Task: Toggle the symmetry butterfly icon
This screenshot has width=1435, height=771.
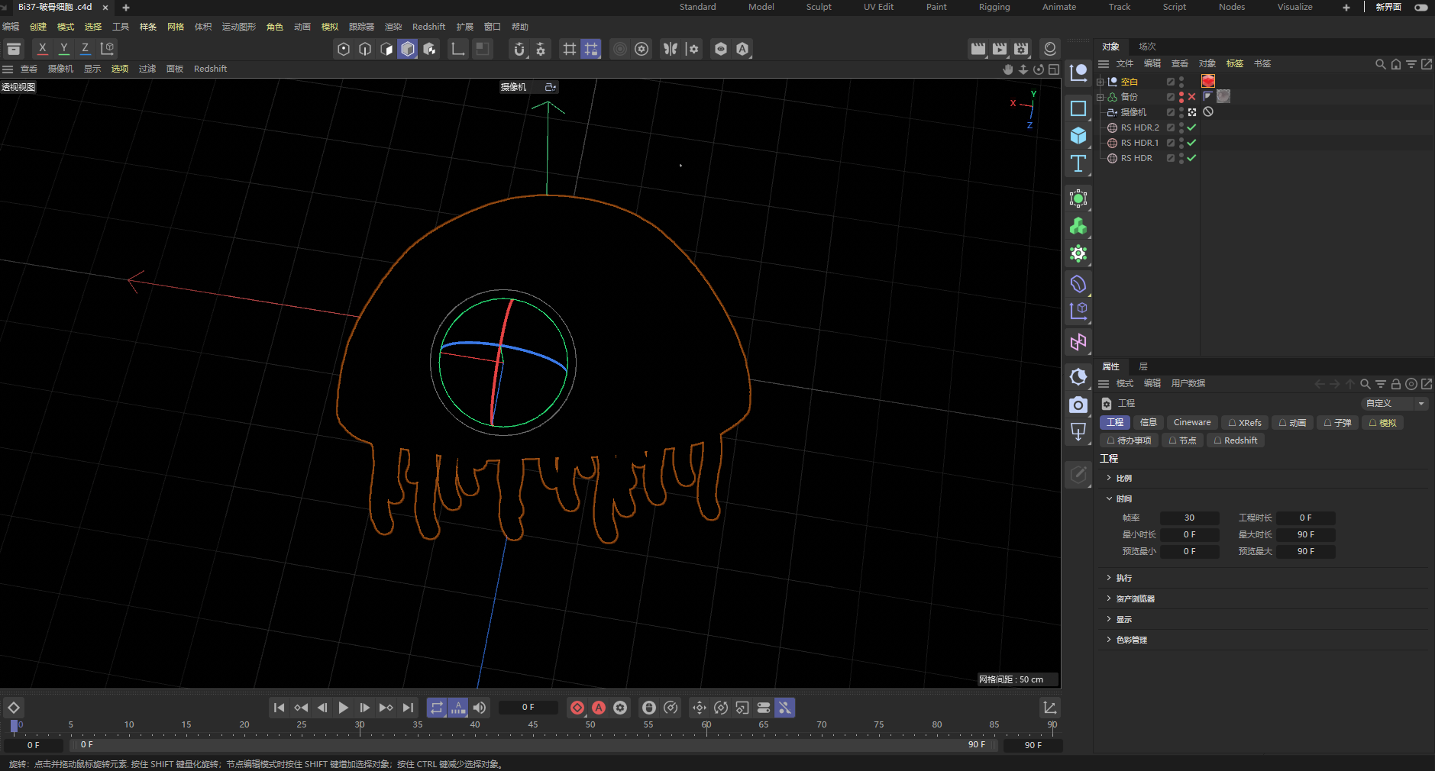Action: (671, 50)
